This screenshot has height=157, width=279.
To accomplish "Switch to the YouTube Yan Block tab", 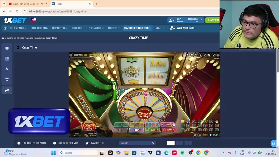I will point(26,4).
